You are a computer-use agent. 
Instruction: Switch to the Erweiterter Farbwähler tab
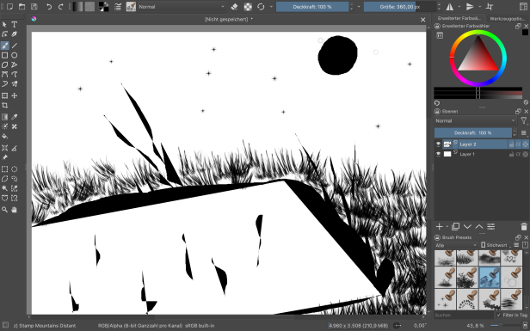(459, 18)
